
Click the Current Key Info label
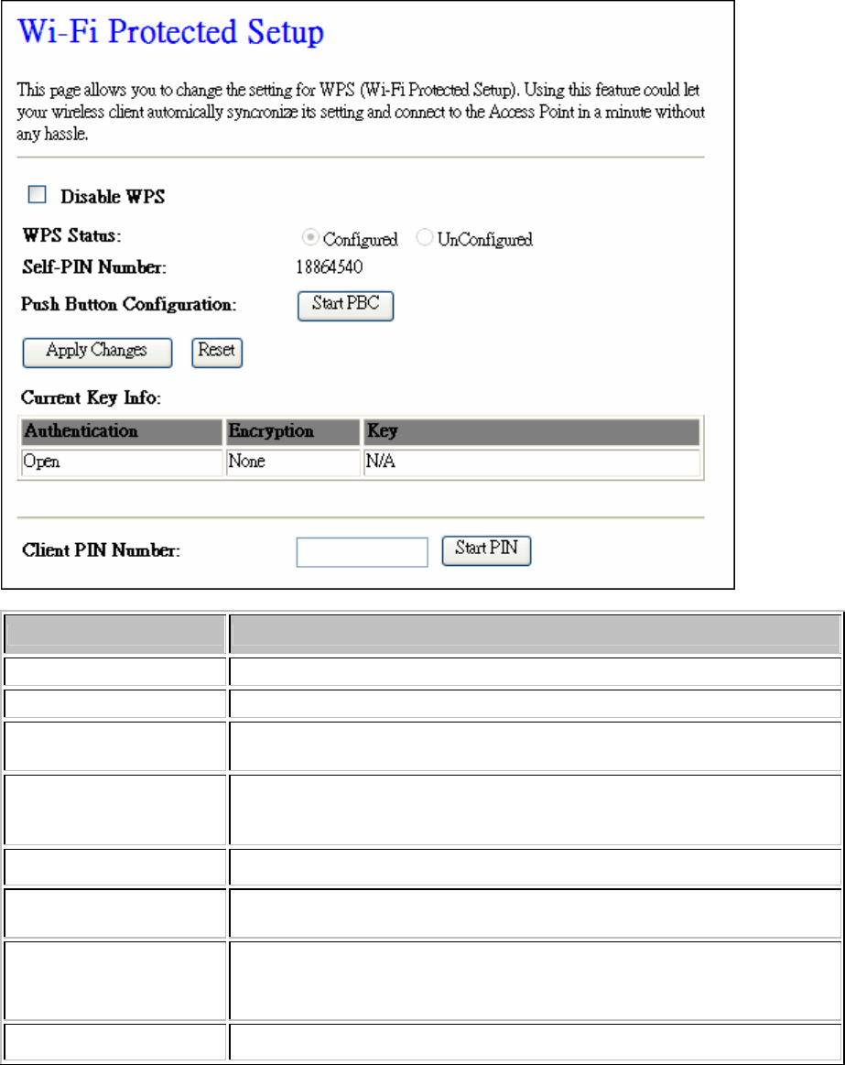click(x=91, y=397)
